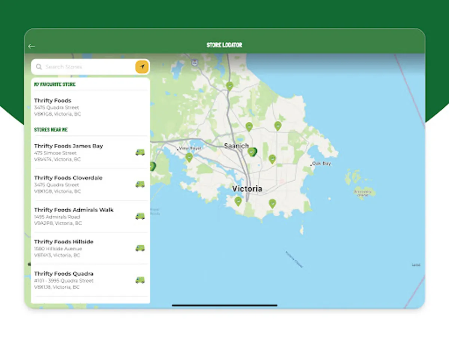Click the Stores Near Me heading
Viewport: 449px width, 337px height.
(x=51, y=130)
